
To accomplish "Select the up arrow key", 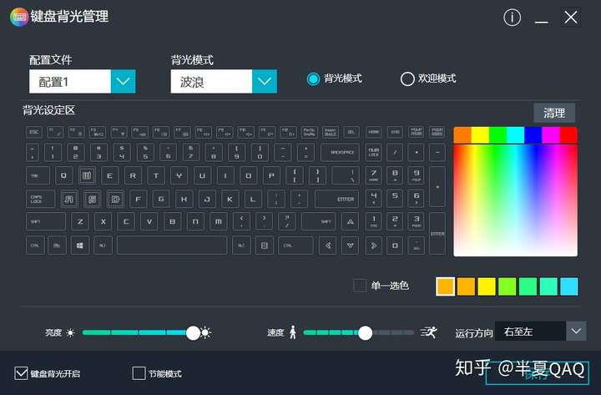I will pos(351,221).
